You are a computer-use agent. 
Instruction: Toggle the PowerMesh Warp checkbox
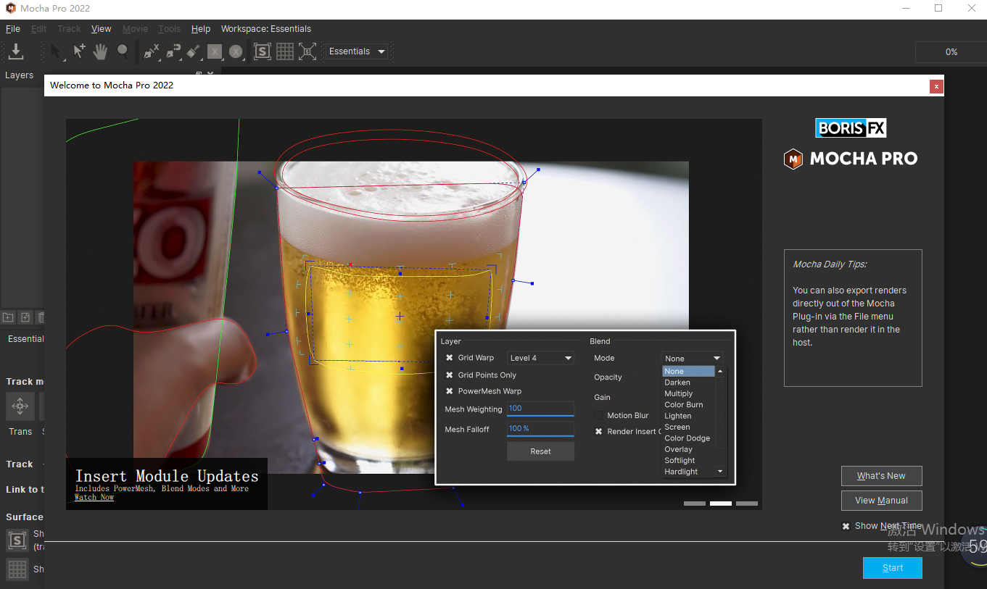tap(450, 391)
